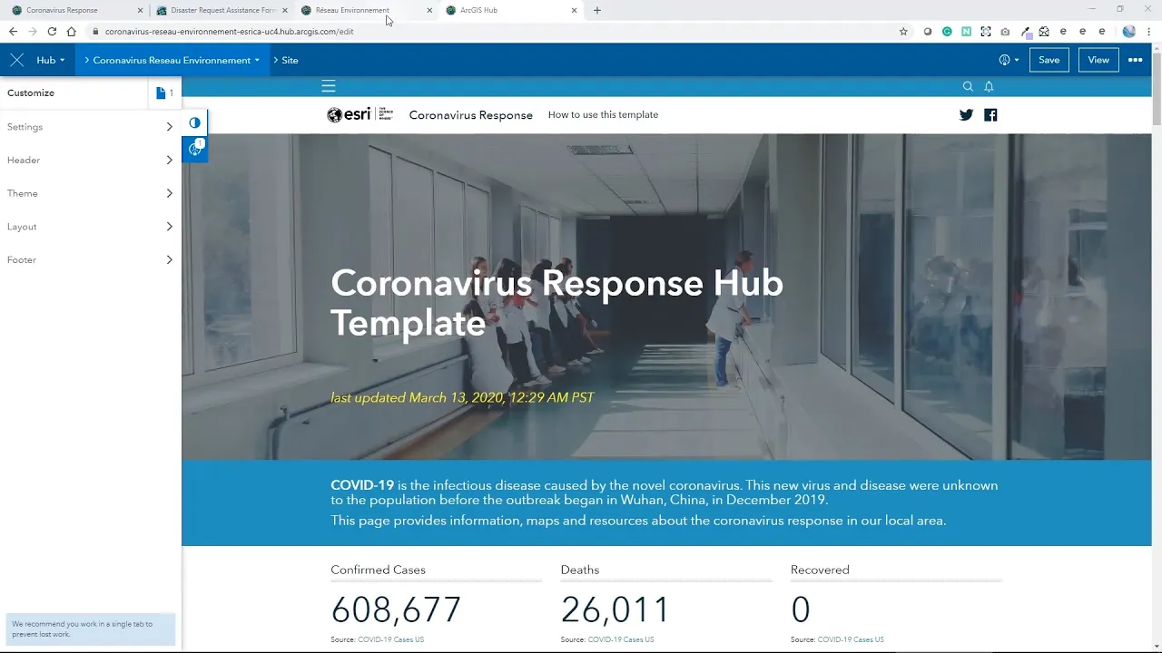1162x653 pixels.
Task: Click the gray circle extension icon
Action: click(x=927, y=31)
